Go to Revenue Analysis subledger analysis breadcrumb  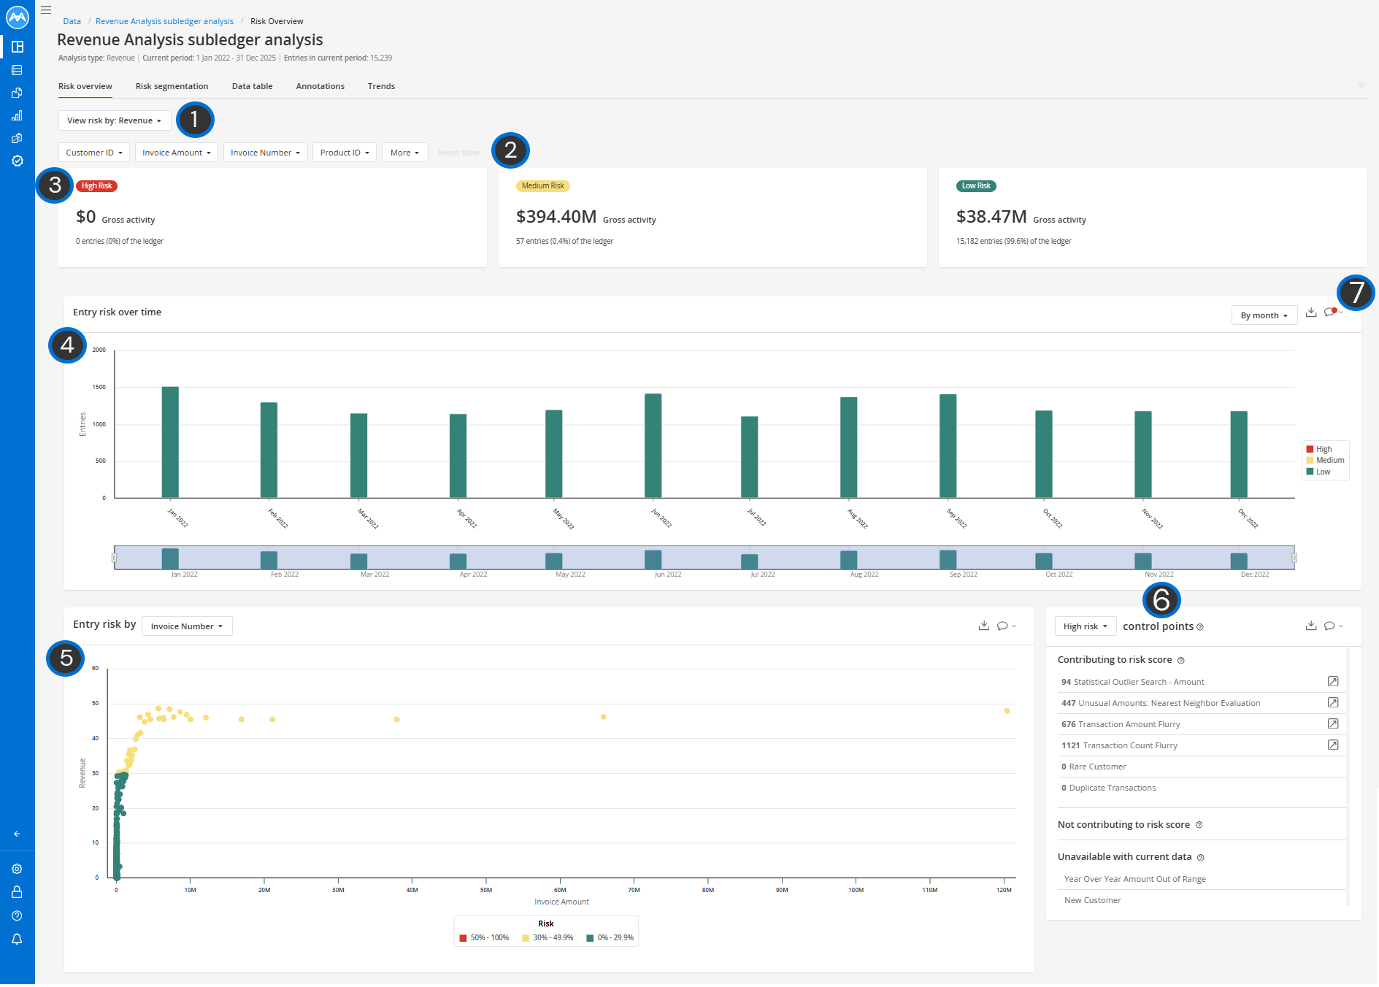(x=164, y=21)
